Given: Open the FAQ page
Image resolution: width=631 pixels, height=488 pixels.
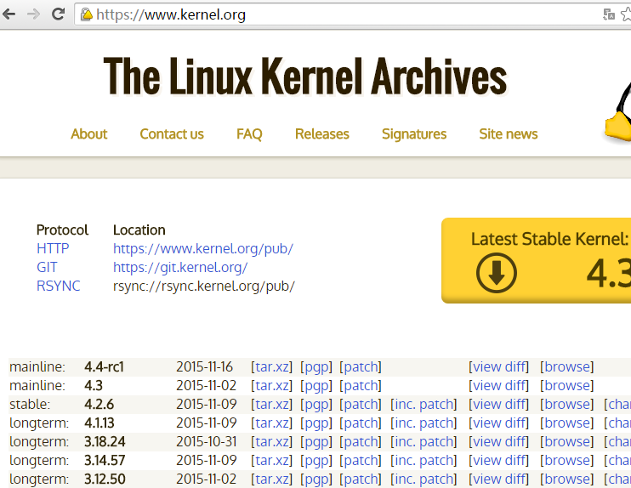Looking at the screenshot, I should [249, 134].
